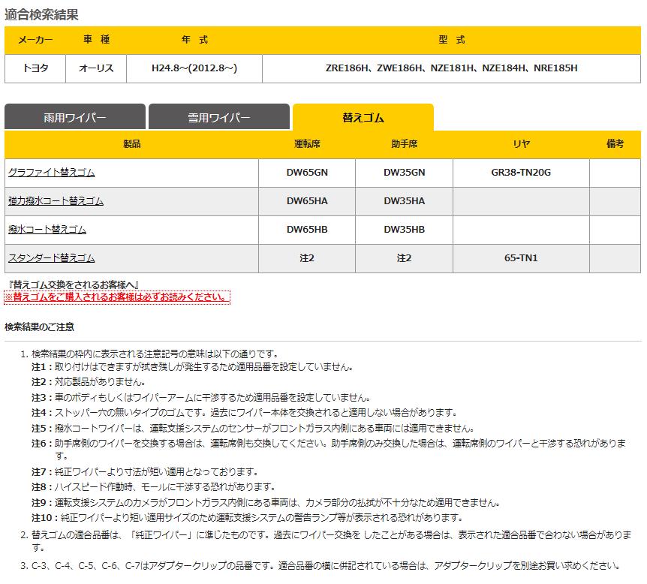Open the 強力撥水コート替えゴム product link
Viewport: 647px width, 584px height.
(x=56, y=201)
